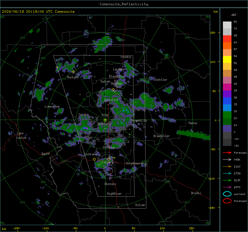The height and width of the screenshot is (232, 248).
Task: Click the cyan 27ZW arrow icon
Action: click(227, 174)
